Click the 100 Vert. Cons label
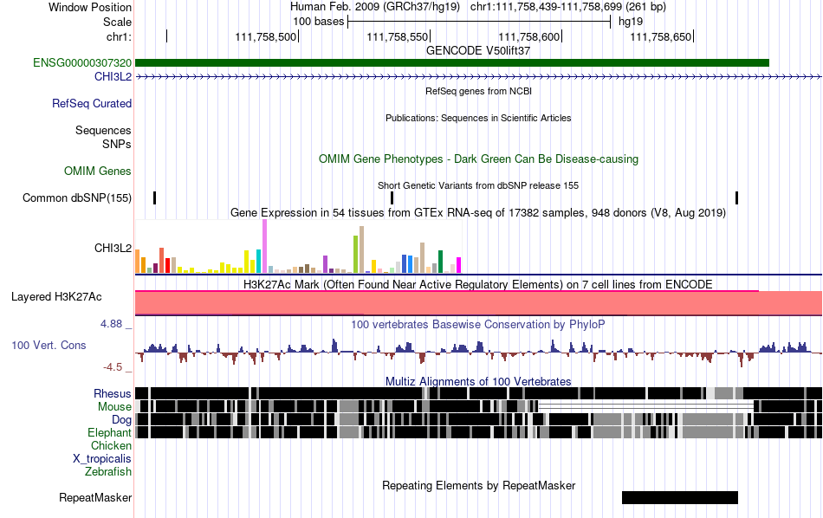823x518 pixels. coord(49,345)
